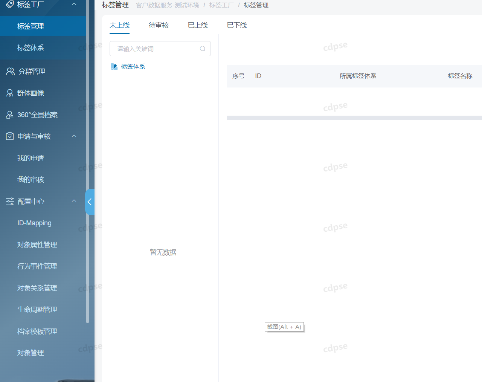Open 360°全景档案 from sidebar

[x=37, y=115]
